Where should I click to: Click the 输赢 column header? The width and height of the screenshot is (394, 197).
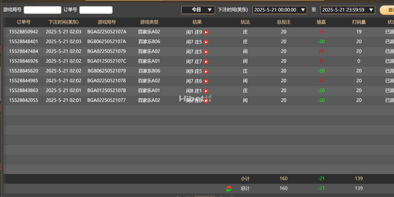click(x=321, y=22)
